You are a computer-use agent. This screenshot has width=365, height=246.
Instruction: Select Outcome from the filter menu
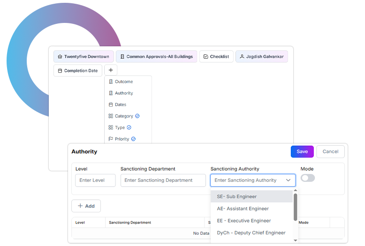[x=124, y=81]
